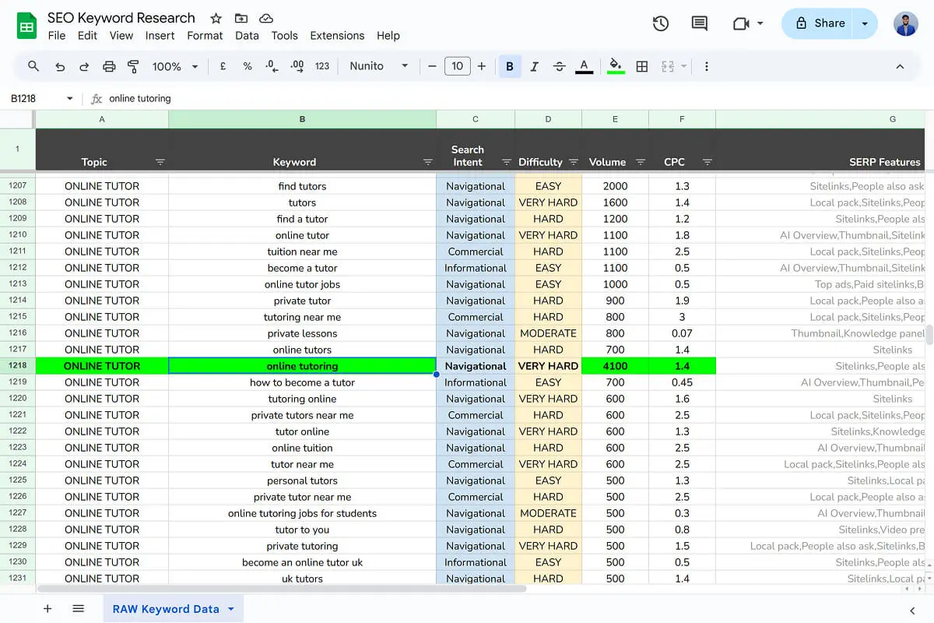Open the Data menu

[x=246, y=35]
